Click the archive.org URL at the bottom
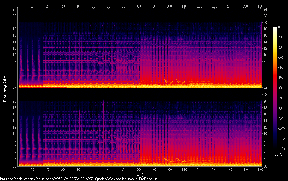Image resolution: width=288 pixels, height=181 pixels. [80, 179]
